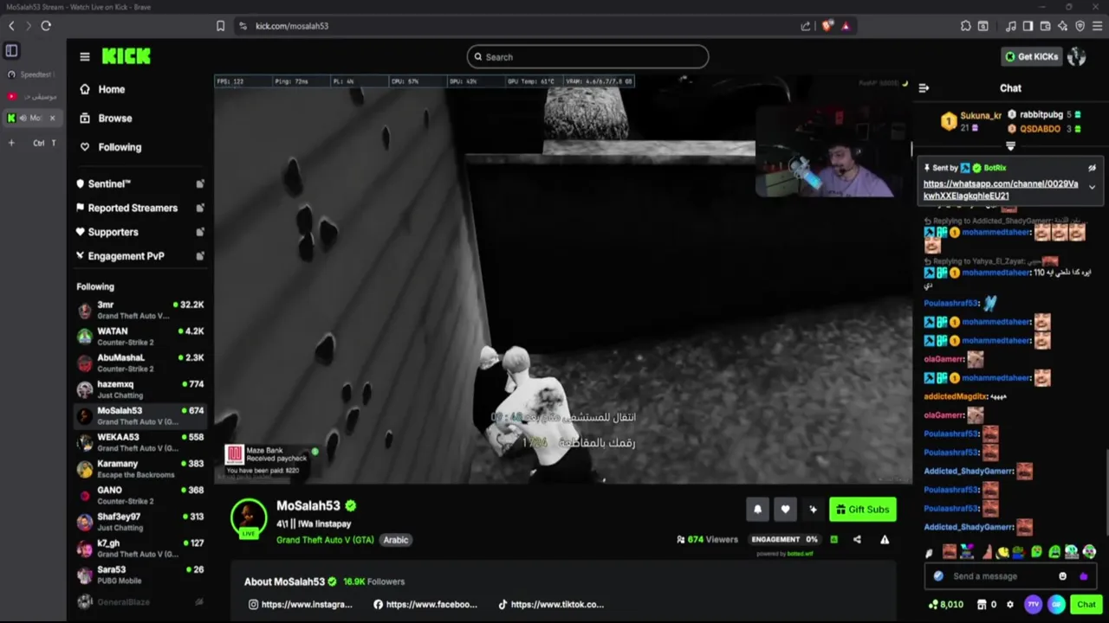Open the WhatsApp channel pinned link
This screenshot has width=1109, height=623.
[x=1001, y=189]
